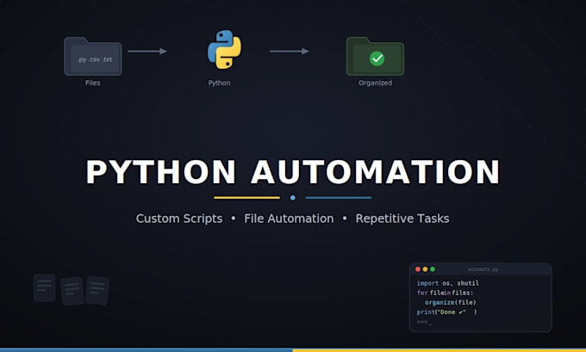Click the "Files" label under the folder
This screenshot has height=352, width=586.
(x=93, y=83)
